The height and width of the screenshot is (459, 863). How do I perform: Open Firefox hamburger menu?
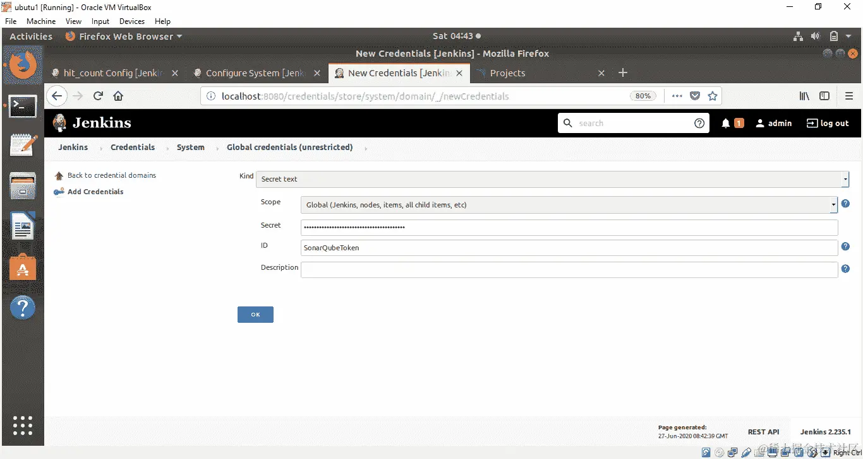click(x=849, y=96)
